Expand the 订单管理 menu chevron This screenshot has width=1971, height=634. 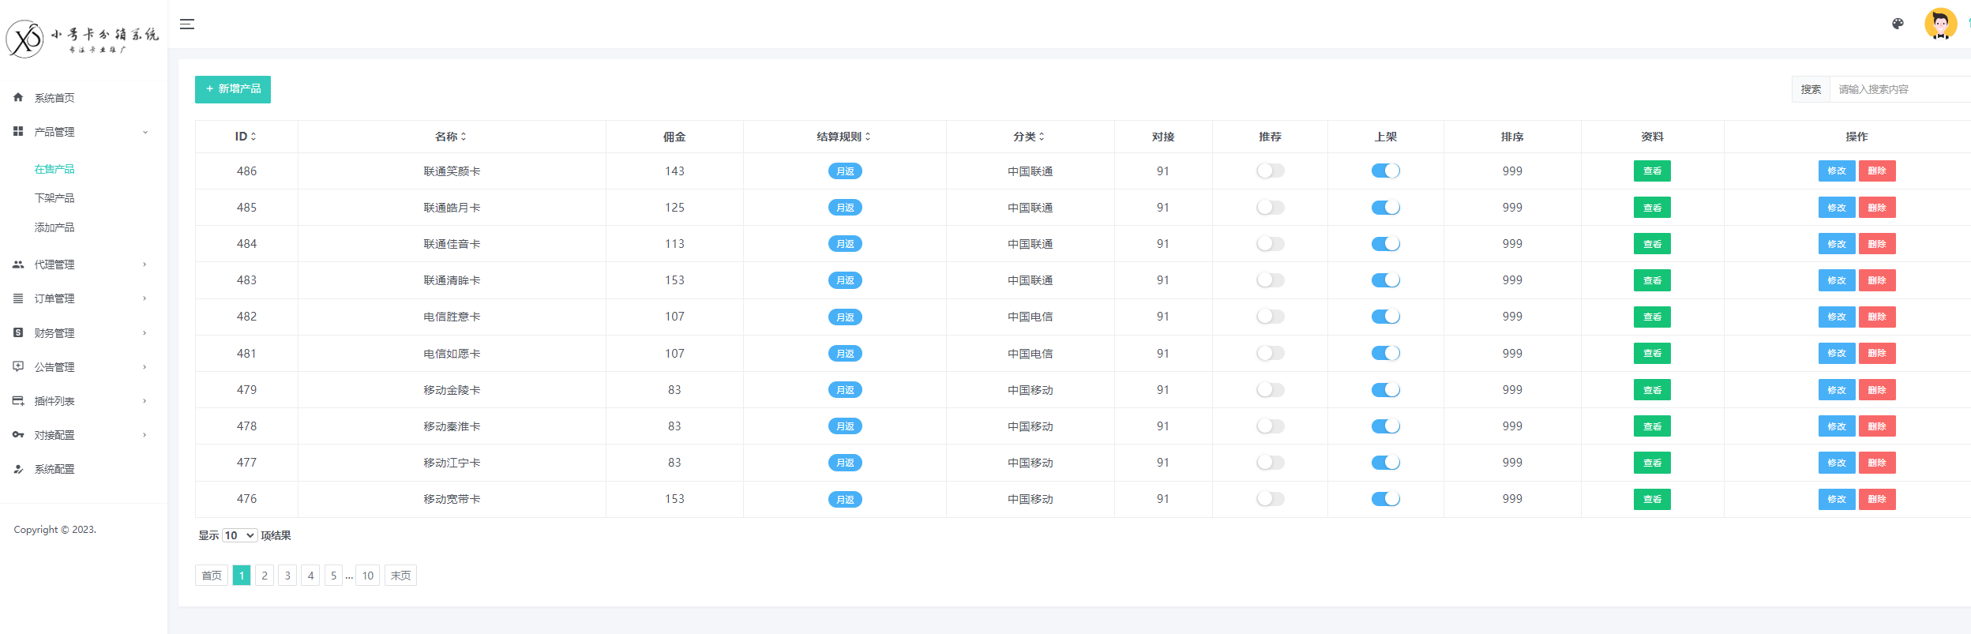tap(145, 298)
